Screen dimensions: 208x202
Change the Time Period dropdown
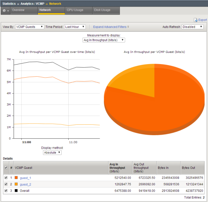tap(75, 27)
